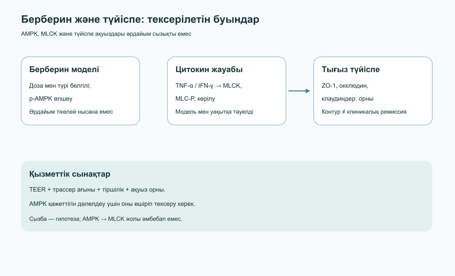Click the text "клаудиндер: орны"
The height and width of the screenshot is (276, 455).
(347, 99)
